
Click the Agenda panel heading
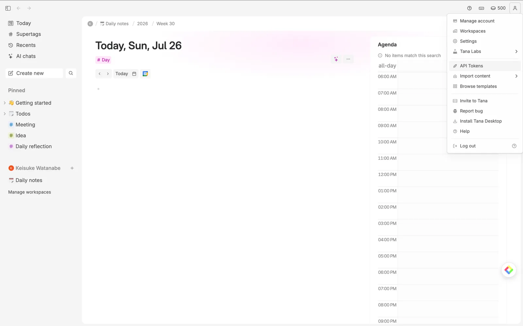tap(387, 45)
